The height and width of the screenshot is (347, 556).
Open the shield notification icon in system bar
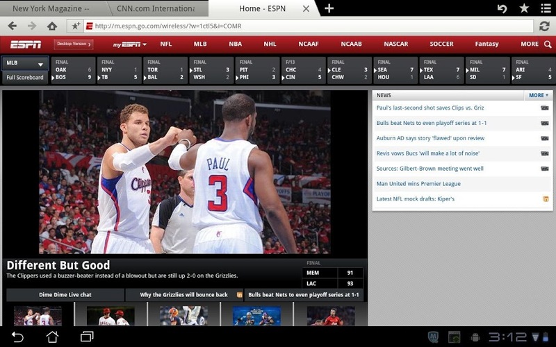[x=433, y=337]
